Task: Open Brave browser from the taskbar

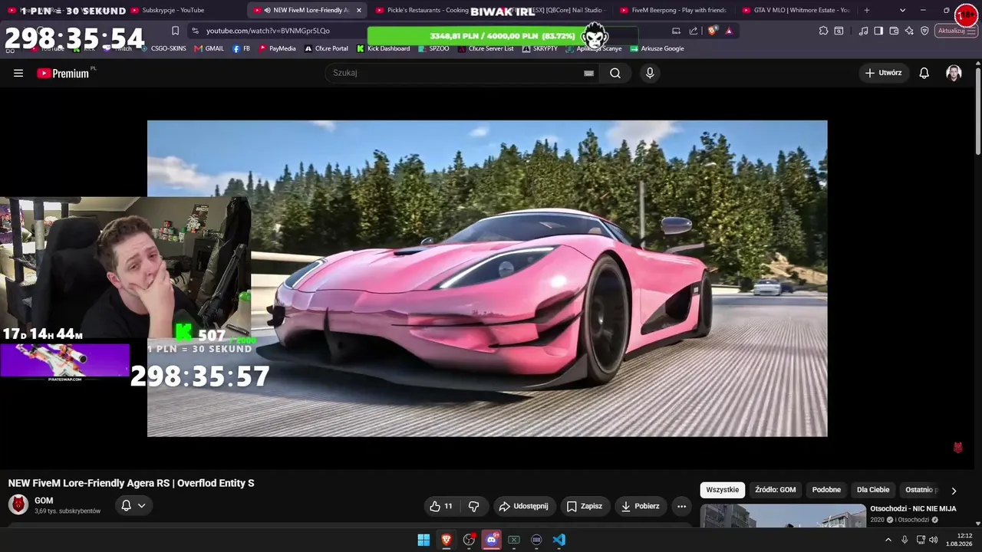Action: [x=446, y=540]
